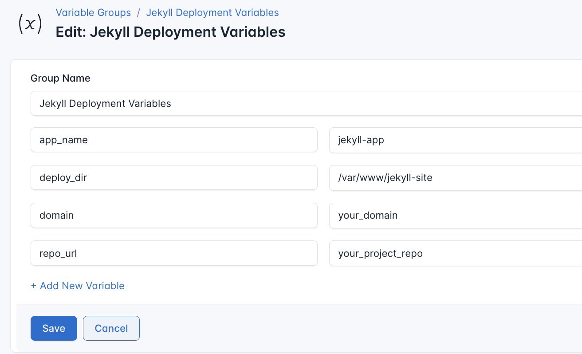The image size is (582, 354).
Task: Click the your_project_repo value field
Action: point(444,253)
